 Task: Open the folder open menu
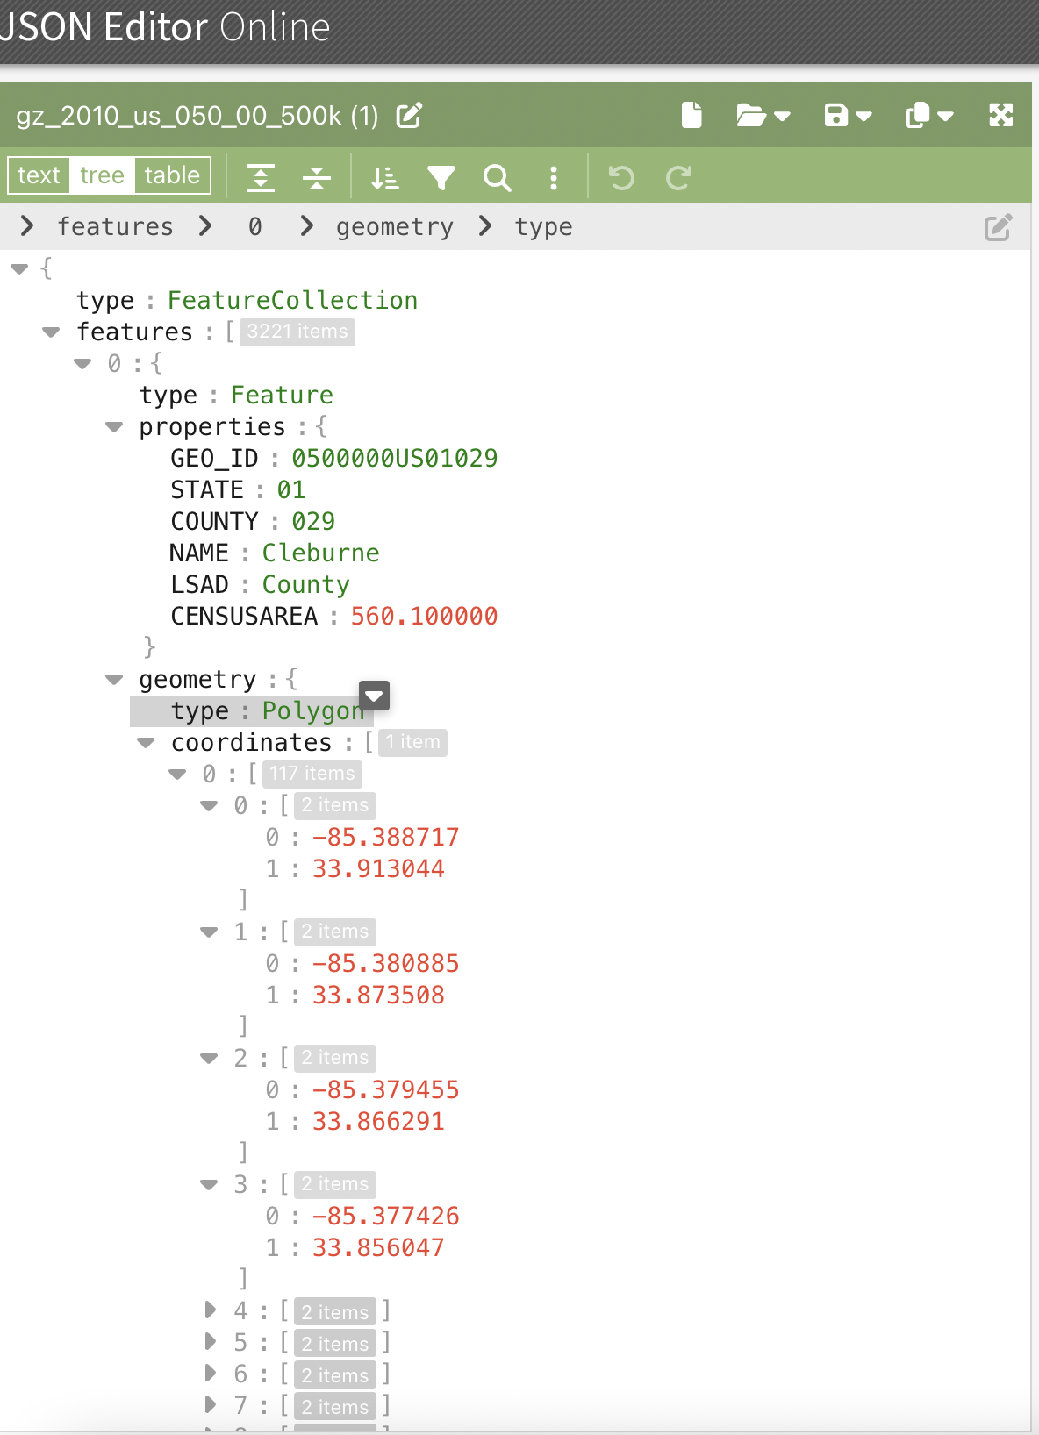point(763,115)
